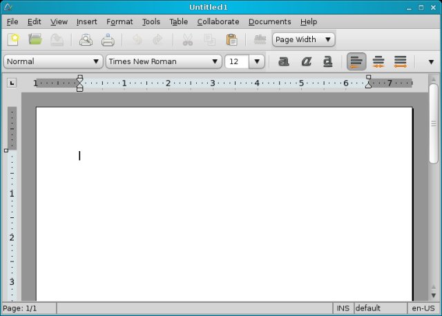This screenshot has width=442, height=316.
Task: Save the document using the Save icon
Action: tap(57, 39)
